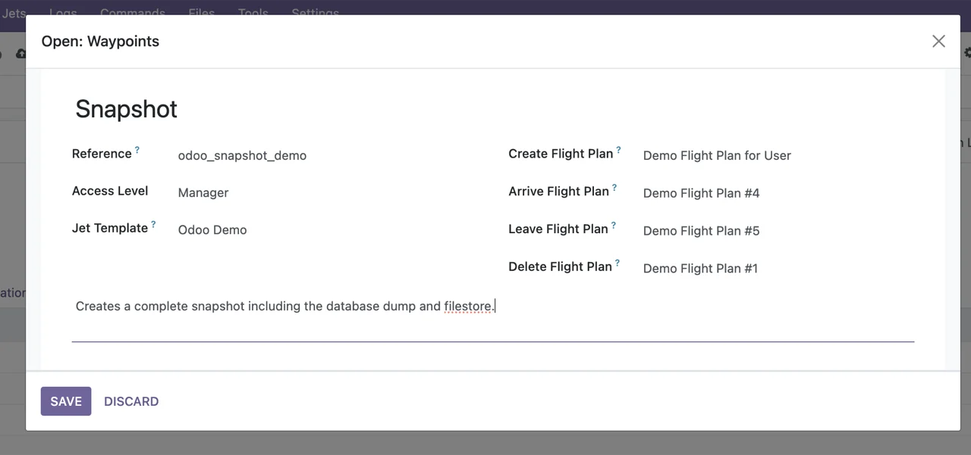This screenshot has height=455, width=971.
Task: Open the Settings menu
Action: [x=315, y=12]
